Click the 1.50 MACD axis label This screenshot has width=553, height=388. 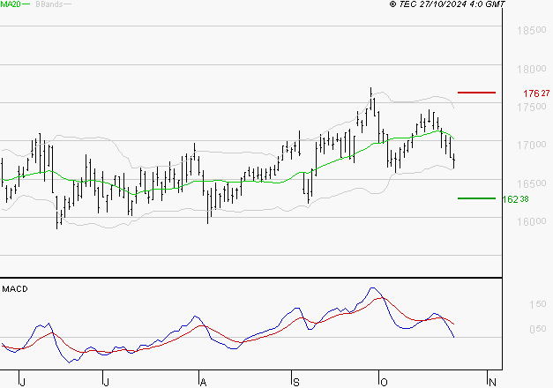click(537, 304)
